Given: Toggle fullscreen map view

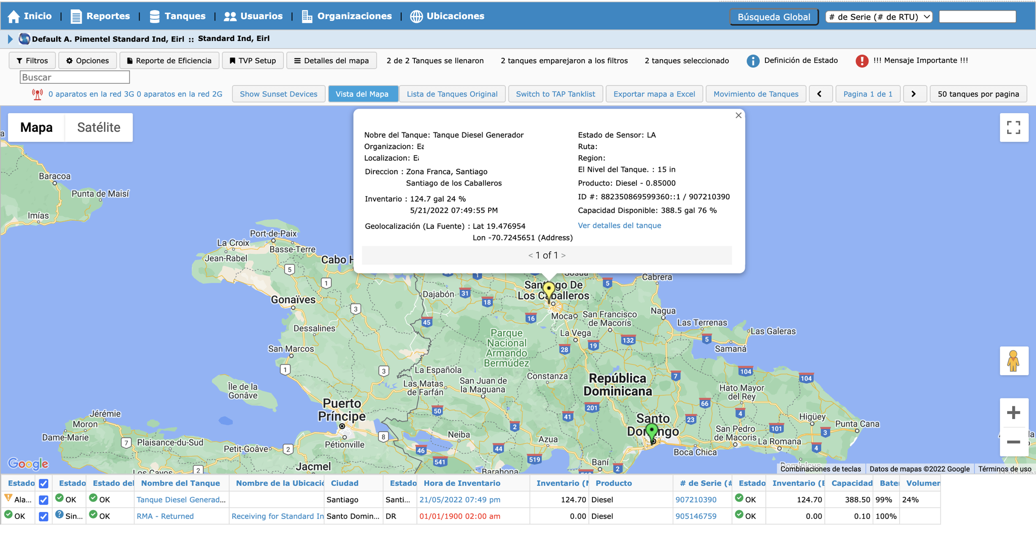Looking at the screenshot, I should 1014,127.
